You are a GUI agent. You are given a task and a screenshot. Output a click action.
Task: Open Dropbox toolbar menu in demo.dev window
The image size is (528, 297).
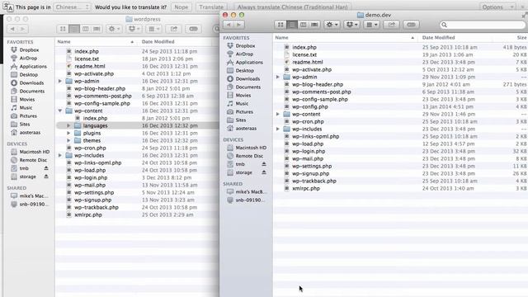(351, 25)
